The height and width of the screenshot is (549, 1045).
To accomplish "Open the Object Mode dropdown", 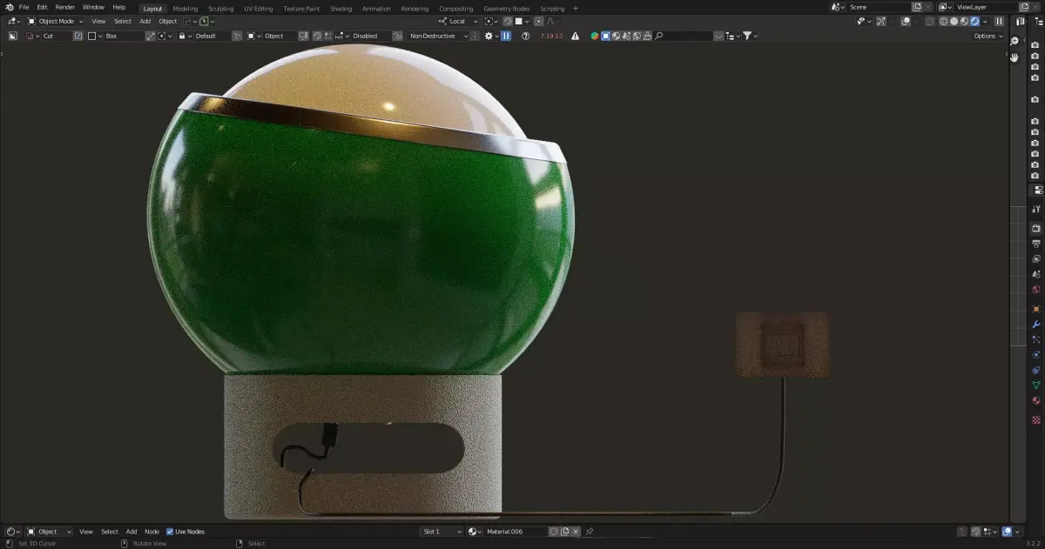I will point(55,21).
